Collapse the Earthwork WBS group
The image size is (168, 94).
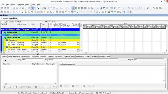click(5, 40)
